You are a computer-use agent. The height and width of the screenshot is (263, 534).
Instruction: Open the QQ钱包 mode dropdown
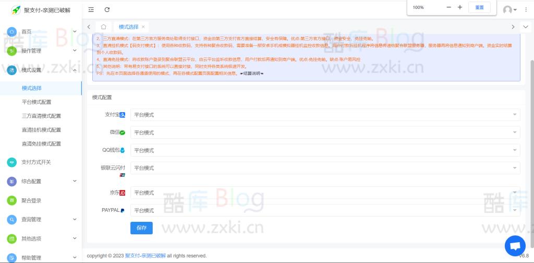(325, 150)
